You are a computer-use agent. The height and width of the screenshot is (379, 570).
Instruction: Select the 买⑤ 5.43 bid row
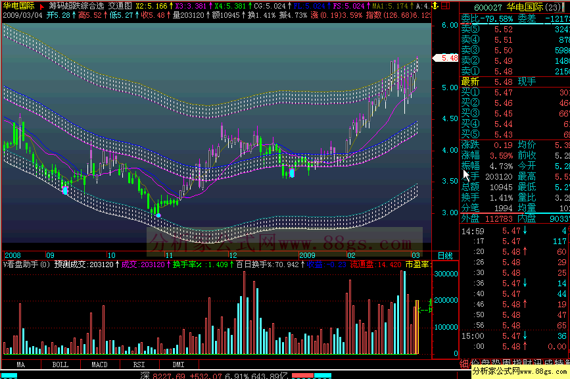[x=515, y=135]
